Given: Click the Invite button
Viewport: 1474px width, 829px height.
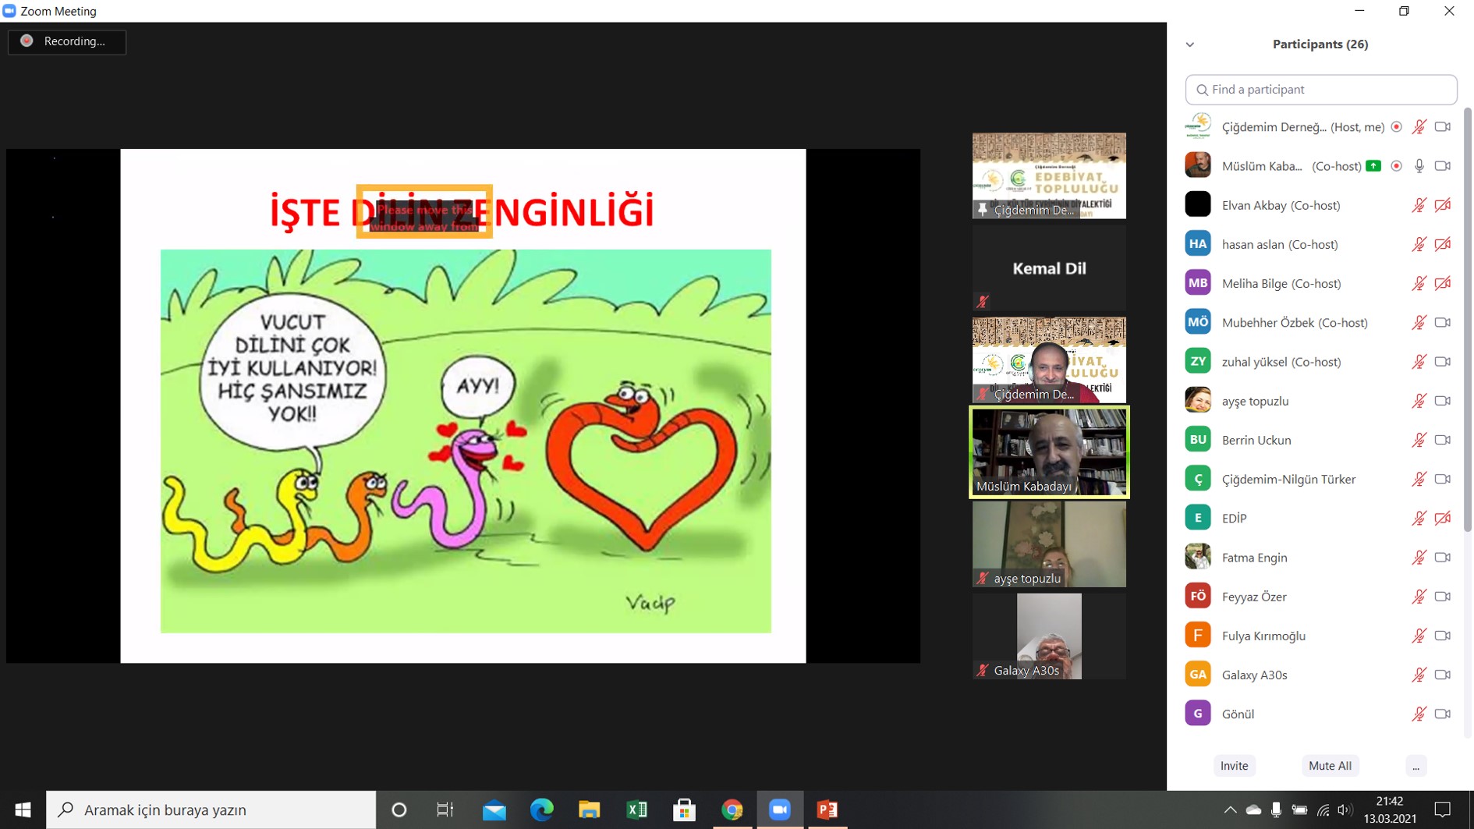Looking at the screenshot, I should 1234,766.
